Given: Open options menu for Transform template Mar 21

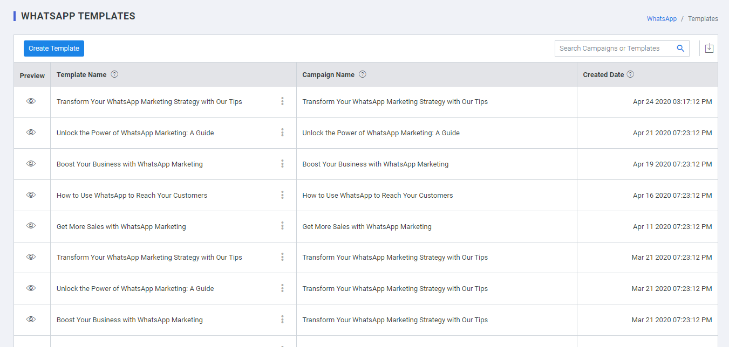Looking at the screenshot, I should [282, 257].
